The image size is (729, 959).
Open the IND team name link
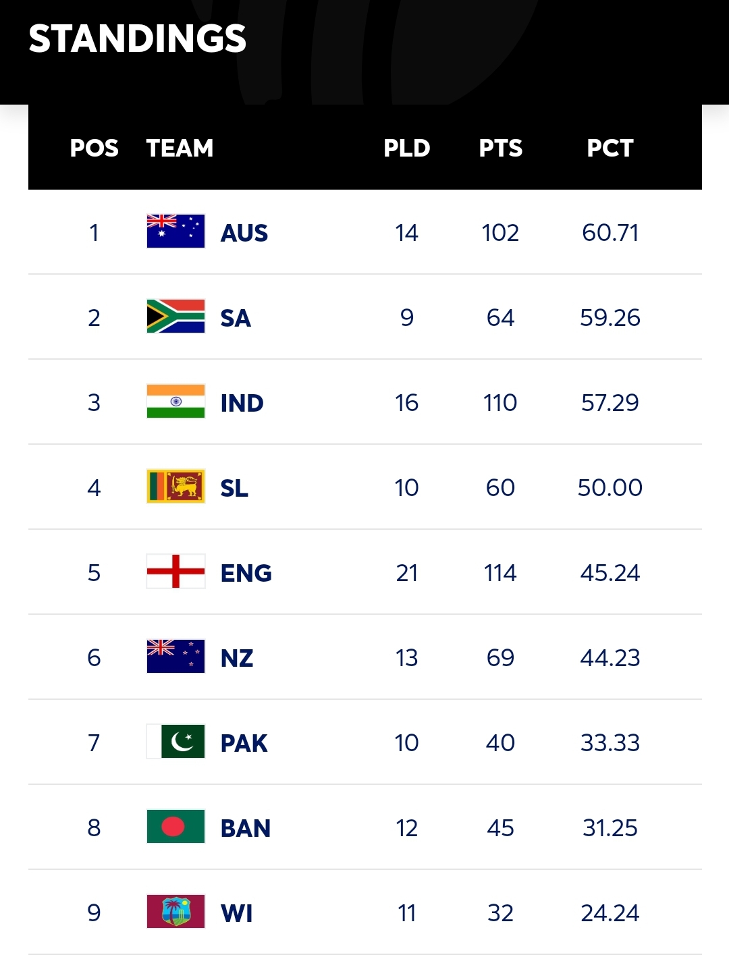click(x=242, y=403)
